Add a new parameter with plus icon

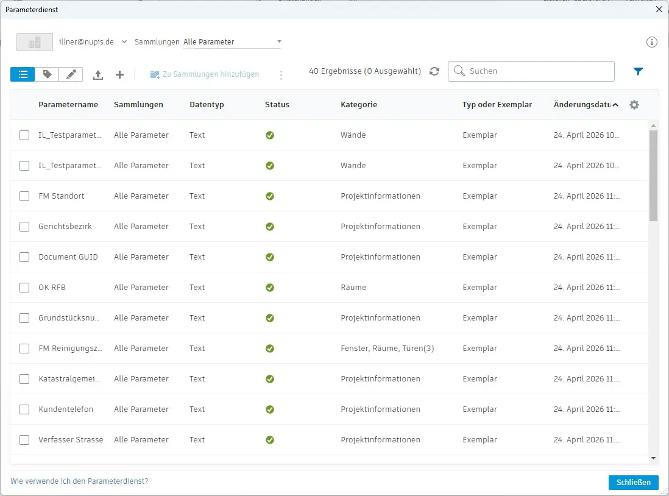coord(120,75)
